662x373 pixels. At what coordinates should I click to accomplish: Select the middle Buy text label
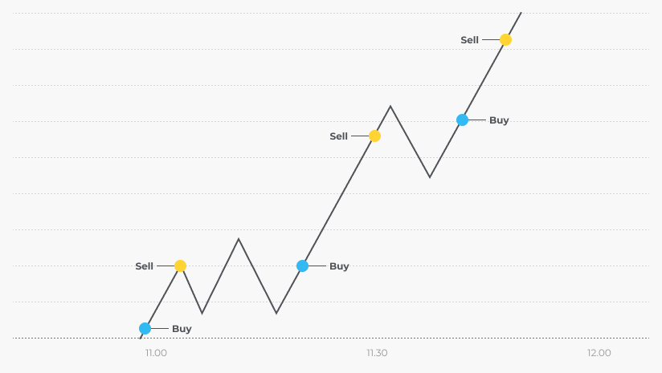click(x=339, y=266)
